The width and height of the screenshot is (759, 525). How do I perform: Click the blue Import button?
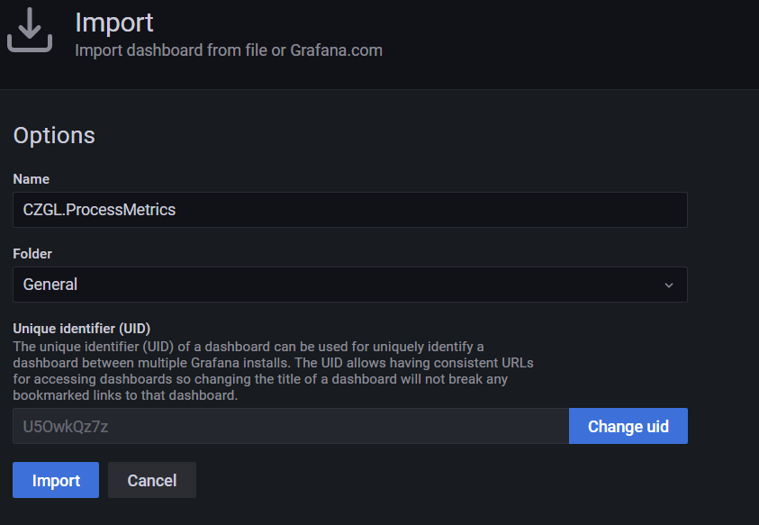tap(56, 480)
